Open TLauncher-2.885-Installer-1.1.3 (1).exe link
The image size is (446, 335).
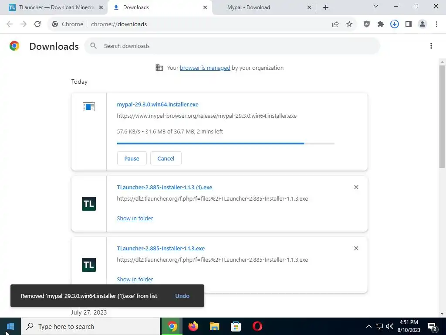point(164,188)
